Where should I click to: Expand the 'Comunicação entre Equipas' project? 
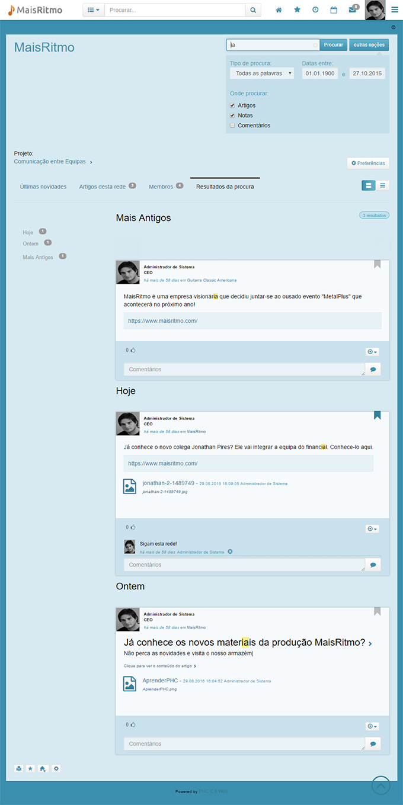click(91, 162)
